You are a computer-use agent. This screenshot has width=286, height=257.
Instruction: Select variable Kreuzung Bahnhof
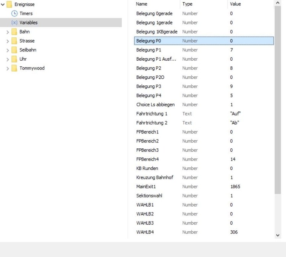155,178
